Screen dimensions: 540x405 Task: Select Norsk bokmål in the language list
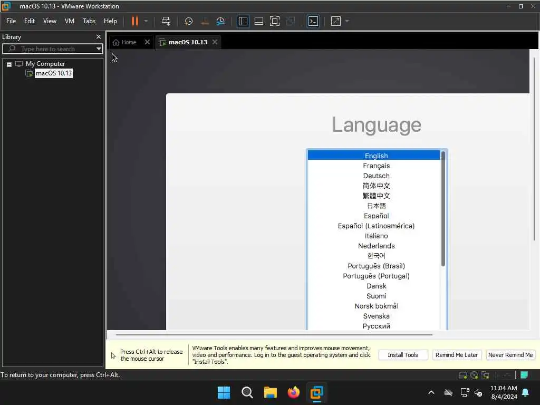tap(374, 306)
